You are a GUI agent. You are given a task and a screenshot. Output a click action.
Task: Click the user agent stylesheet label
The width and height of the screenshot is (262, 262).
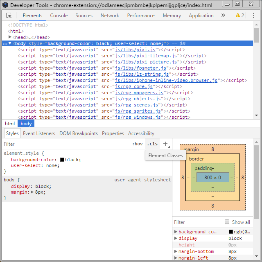[x=143, y=180]
